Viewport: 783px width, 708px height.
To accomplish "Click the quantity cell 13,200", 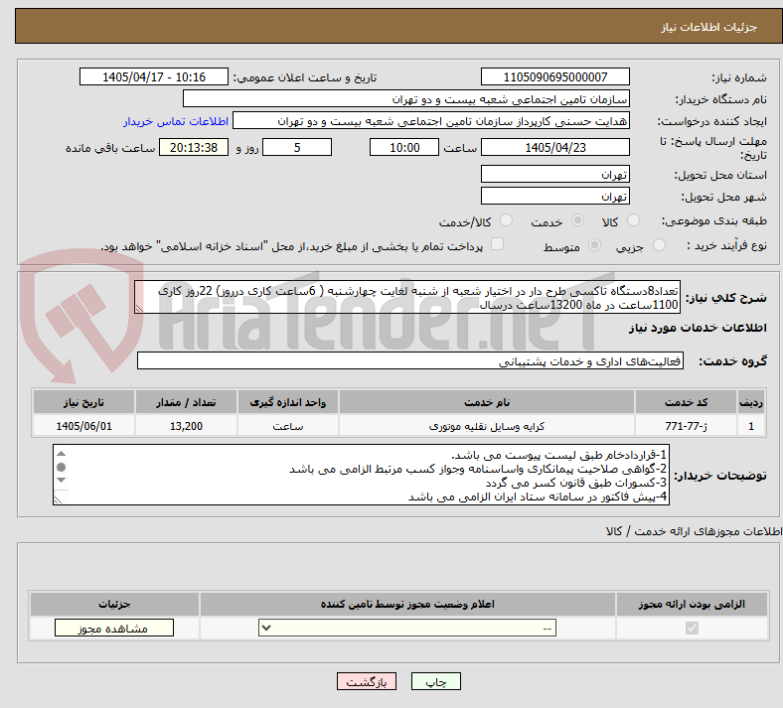I will [186, 426].
